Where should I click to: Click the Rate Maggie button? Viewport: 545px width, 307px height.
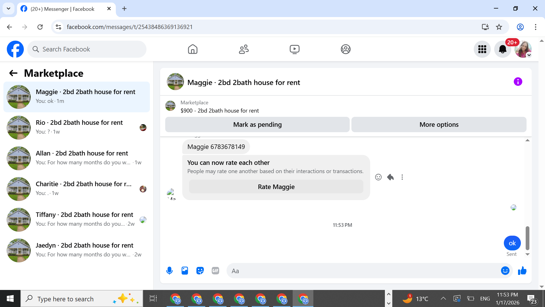point(276,187)
